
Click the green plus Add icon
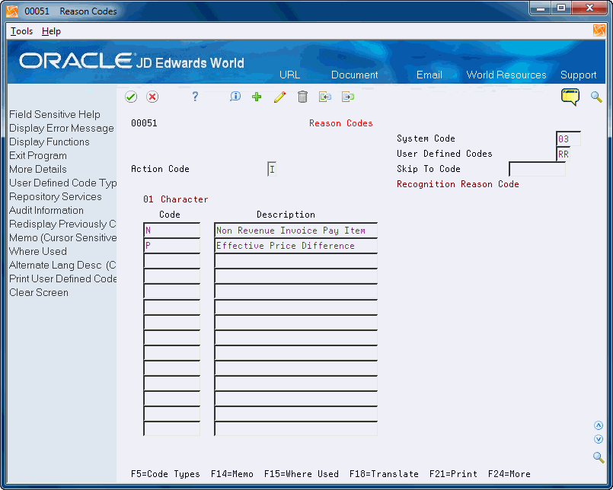pyautogui.click(x=257, y=97)
